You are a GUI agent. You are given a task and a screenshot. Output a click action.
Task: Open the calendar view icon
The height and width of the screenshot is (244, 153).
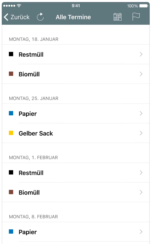(x=118, y=17)
